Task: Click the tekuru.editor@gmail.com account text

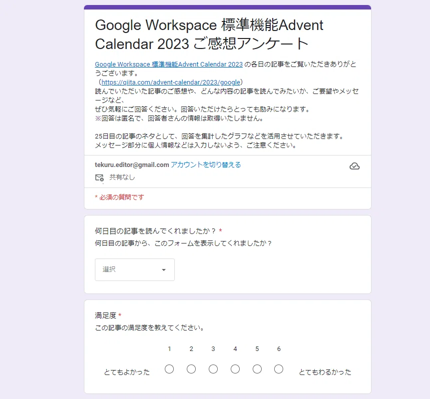Action: pyautogui.click(x=132, y=165)
